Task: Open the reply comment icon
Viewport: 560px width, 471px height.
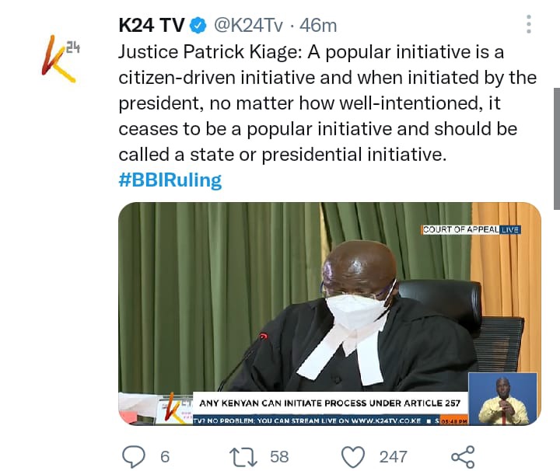Action: coord(134,457)
